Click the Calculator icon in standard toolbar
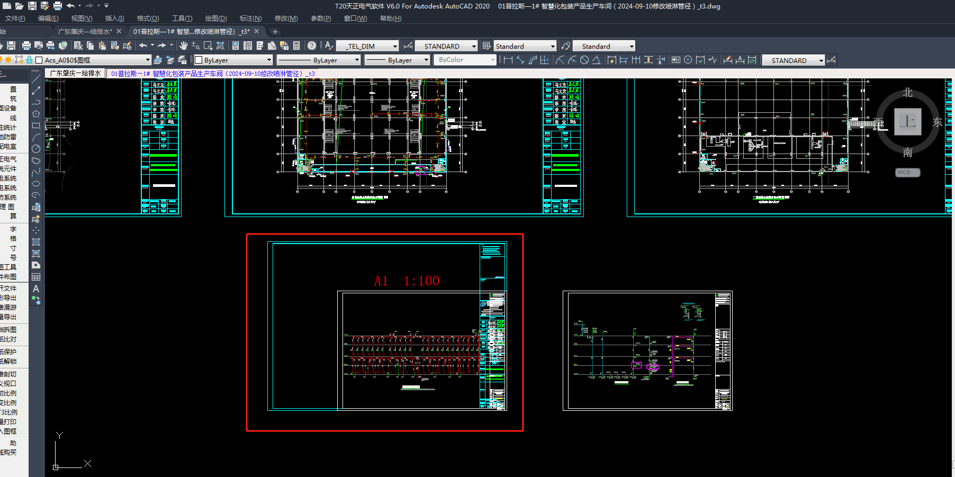The height and width of the screenshot is (477, 955). [296, 46]
